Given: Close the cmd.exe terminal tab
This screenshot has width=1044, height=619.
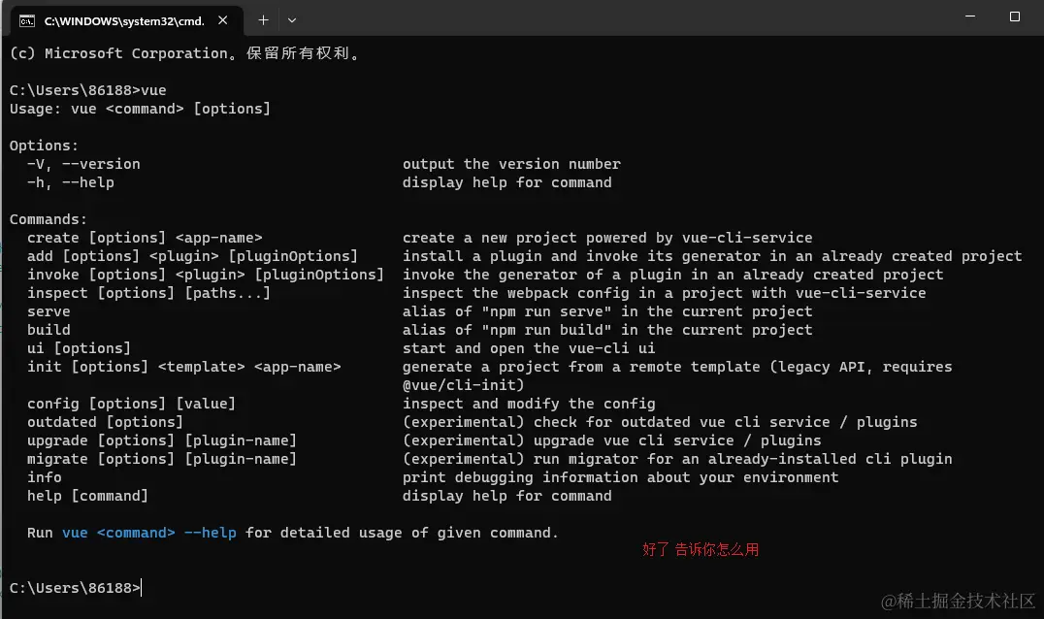Looking at the screenshot, I should click(x=223, y=20).
